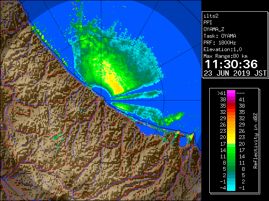Click the Max Range:80 km text
The height and width of the screenshot is (201, 269).
coord(225,56)
